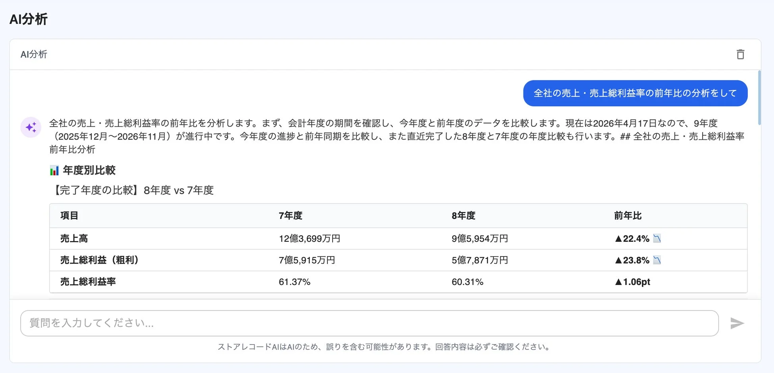Click the declining chart icon next to ▲22.4%
The image size is (774, 373).
[x=657, y=238]
